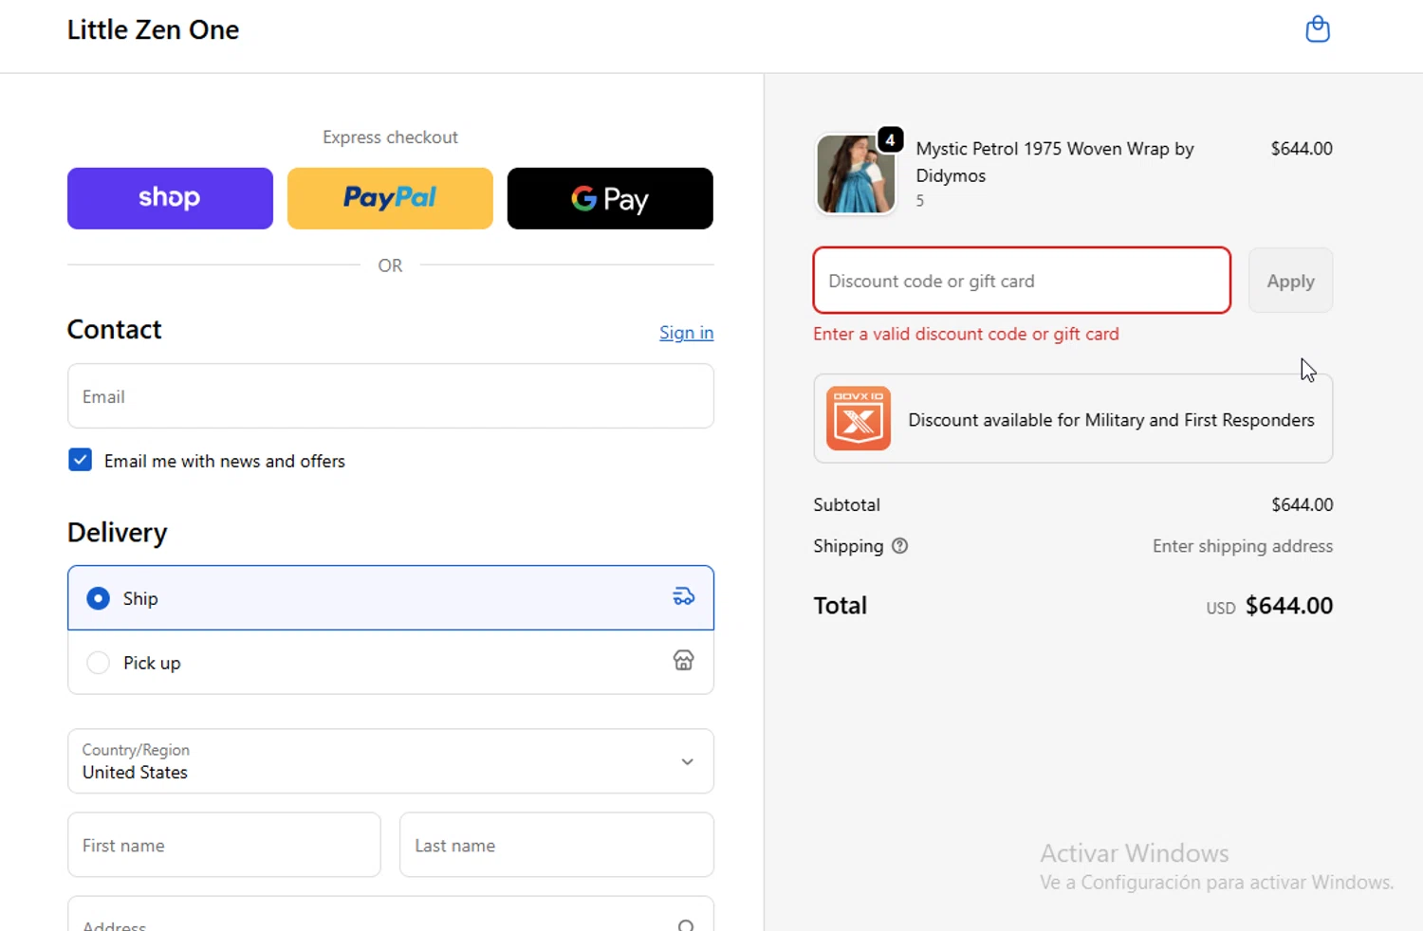Viewport: 1423px width, 931px height.
Task: Click the Total label
Action: point(841,606)
